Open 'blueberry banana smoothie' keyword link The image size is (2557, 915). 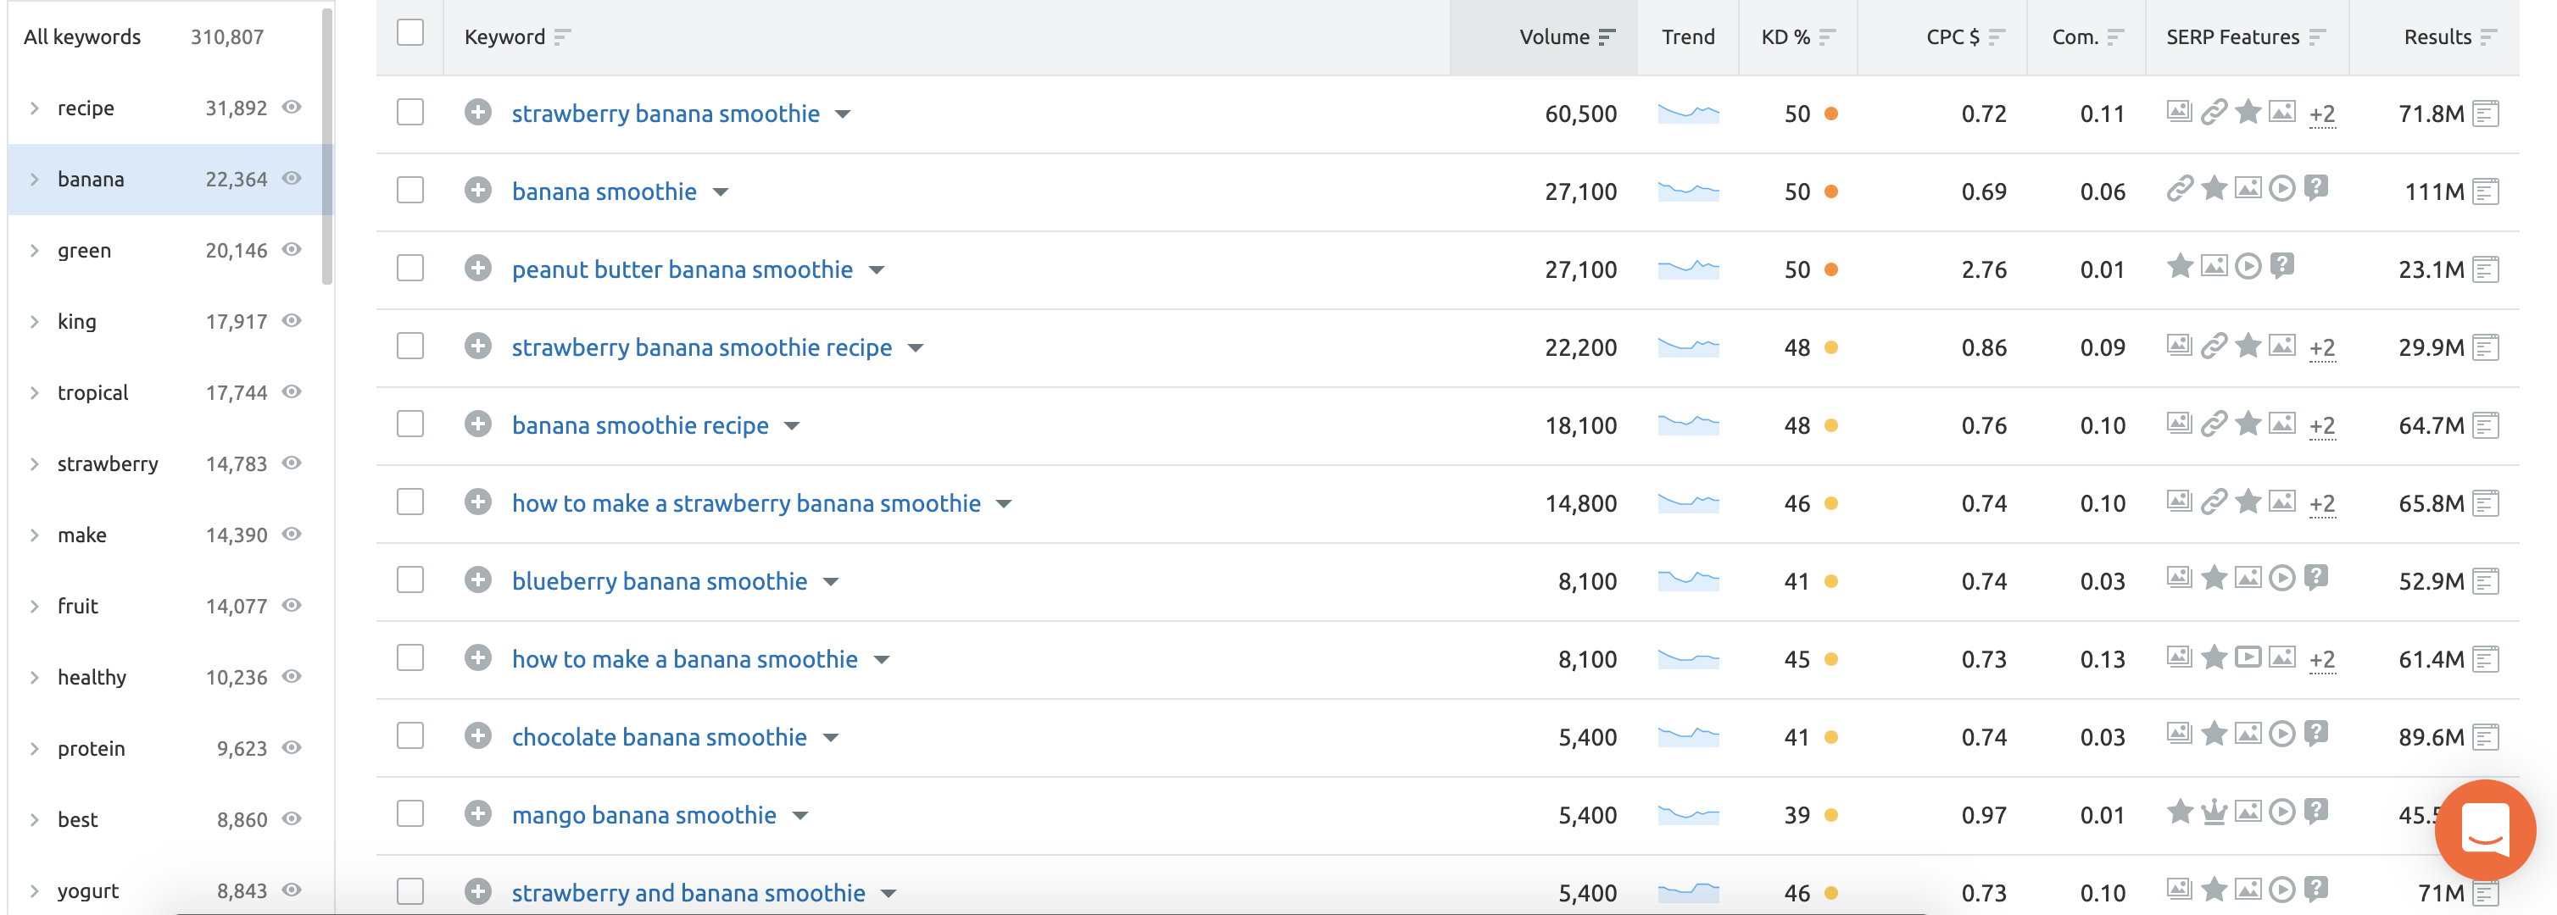(659, 580)
